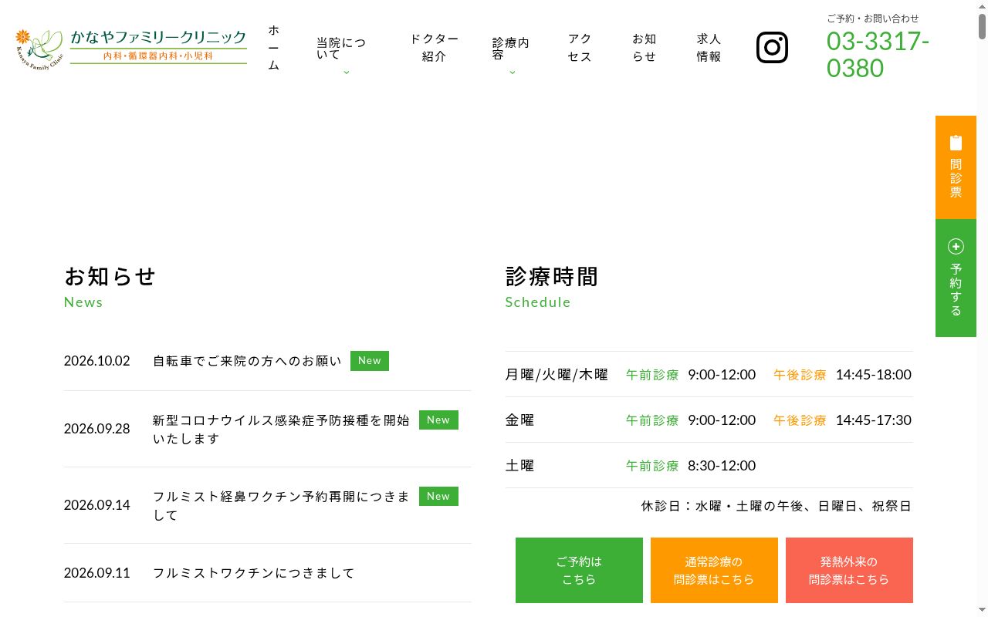Open the 診療内容 menu label
Viewport: 988px width, 617px height.
click(511, 48)
